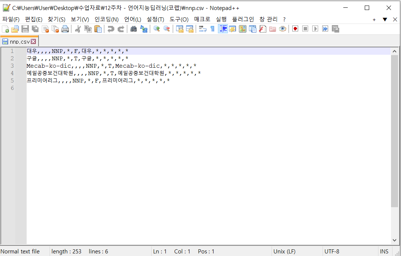Screen dimensions: 401x256
Task: Open tab list dropdown triangle
Action: click(x=385, y=20)
